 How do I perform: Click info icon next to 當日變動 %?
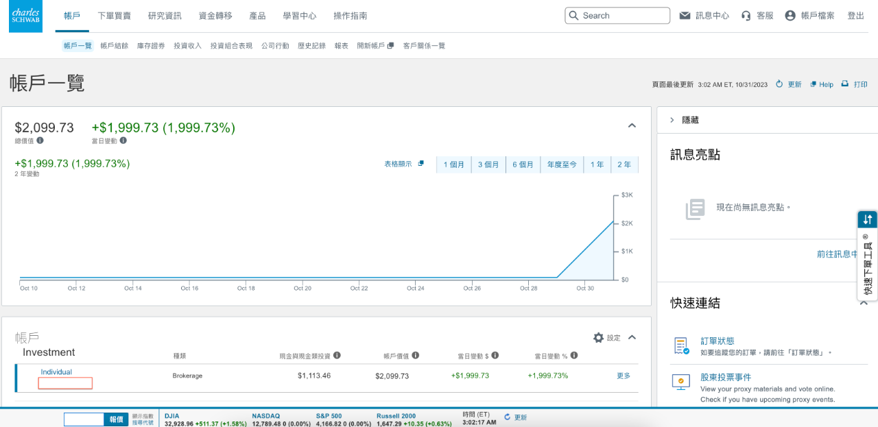pos(573,356)
